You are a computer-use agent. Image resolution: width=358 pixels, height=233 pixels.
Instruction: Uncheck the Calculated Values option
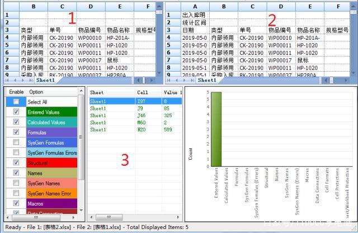coord(16,122)
